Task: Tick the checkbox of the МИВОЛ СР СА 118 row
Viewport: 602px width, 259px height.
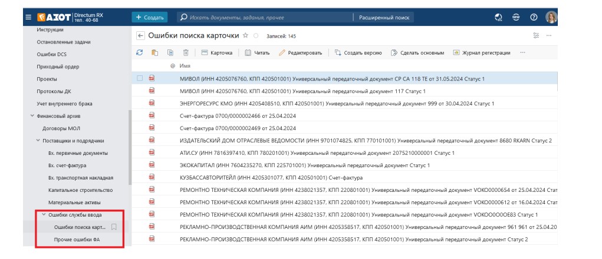Action: [140, 78]
